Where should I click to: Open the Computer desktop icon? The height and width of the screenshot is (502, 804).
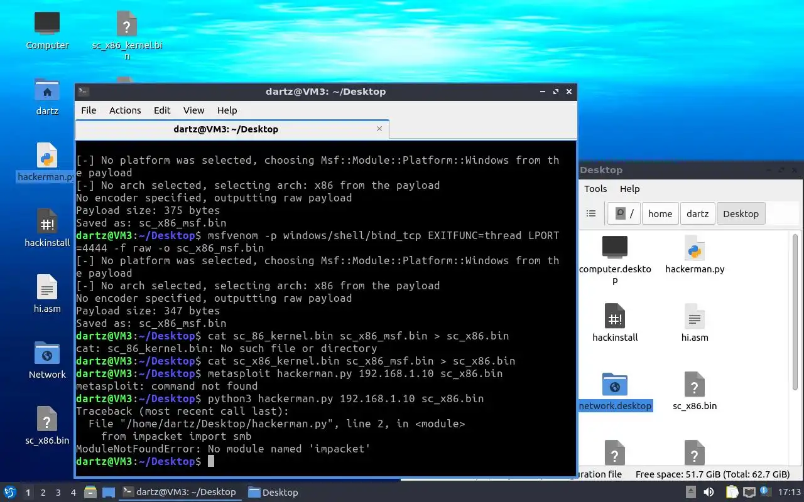coord(47,30)
